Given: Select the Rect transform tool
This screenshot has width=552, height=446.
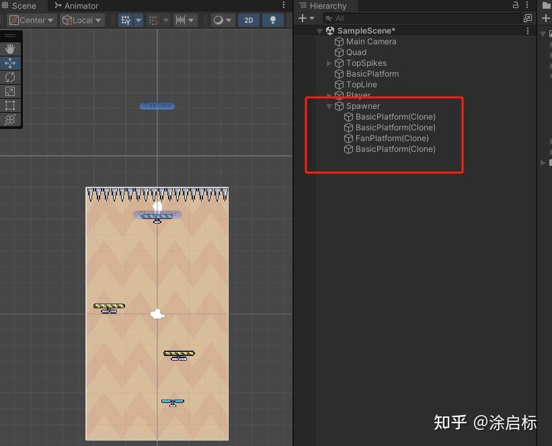Looking at the screenshot, I should coord(10,105).
